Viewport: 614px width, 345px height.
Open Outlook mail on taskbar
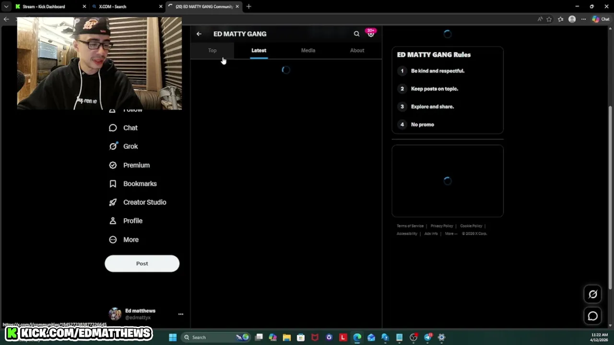371,337
